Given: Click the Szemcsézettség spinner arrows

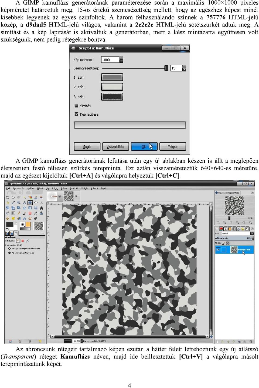Looking at the screenshot, I should click(184, 68).
